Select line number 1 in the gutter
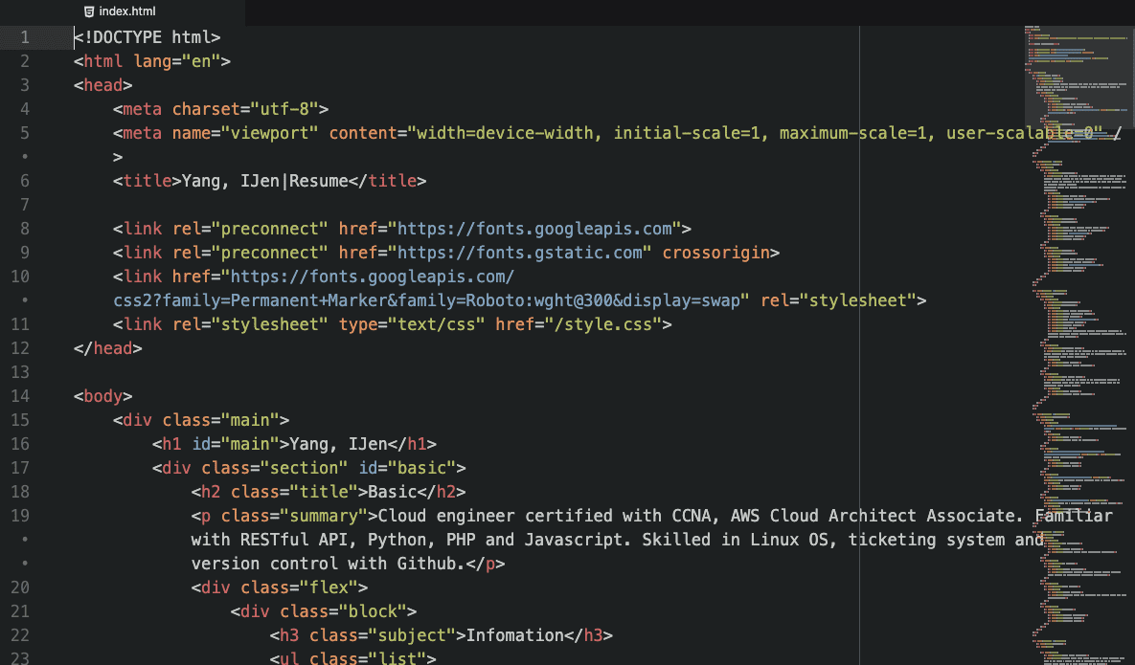The image size is (1135, 665). [23, 36]
